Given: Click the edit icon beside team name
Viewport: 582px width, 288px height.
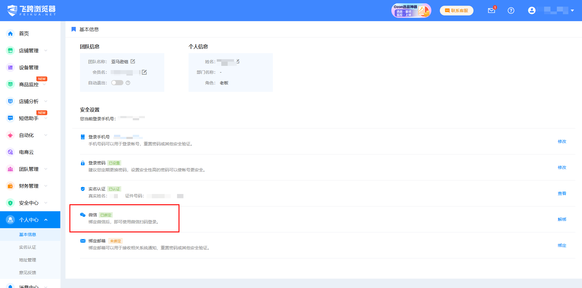Looking at the screenshot, I should tap(133, 61).
